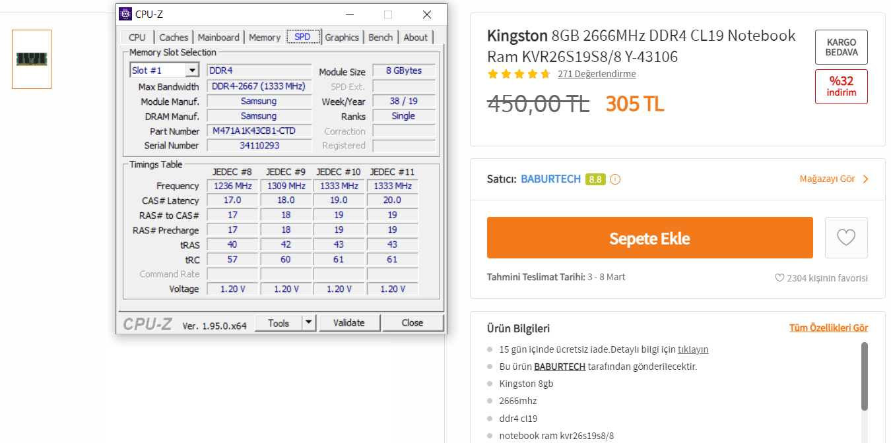Screen dimensions: 891x443
Task: Click the Serial Number value 34110293
Action: 259,145
